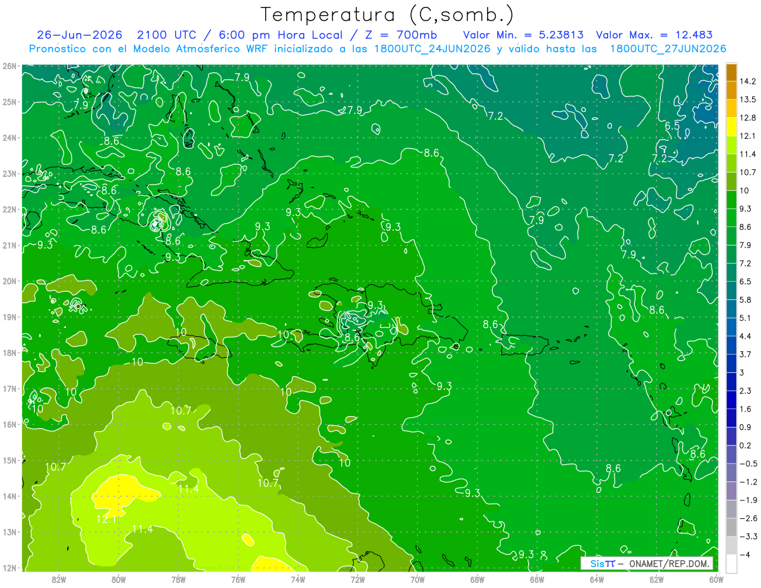Select the 'Valor Min. = 5.23813' text
Image resolution: width=761 pixels, height=588 pixels.
pyautogui.click(x=523, y=35)
